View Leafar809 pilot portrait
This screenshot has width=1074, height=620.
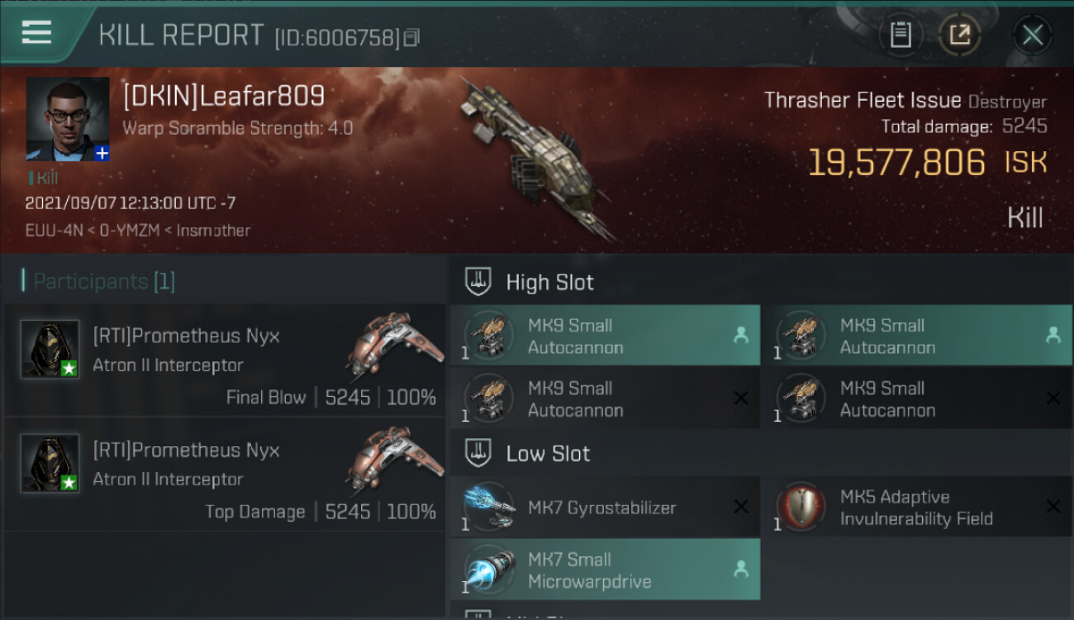68,119
